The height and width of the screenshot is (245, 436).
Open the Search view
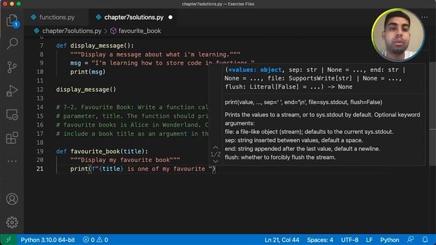[x=12, y=44]
